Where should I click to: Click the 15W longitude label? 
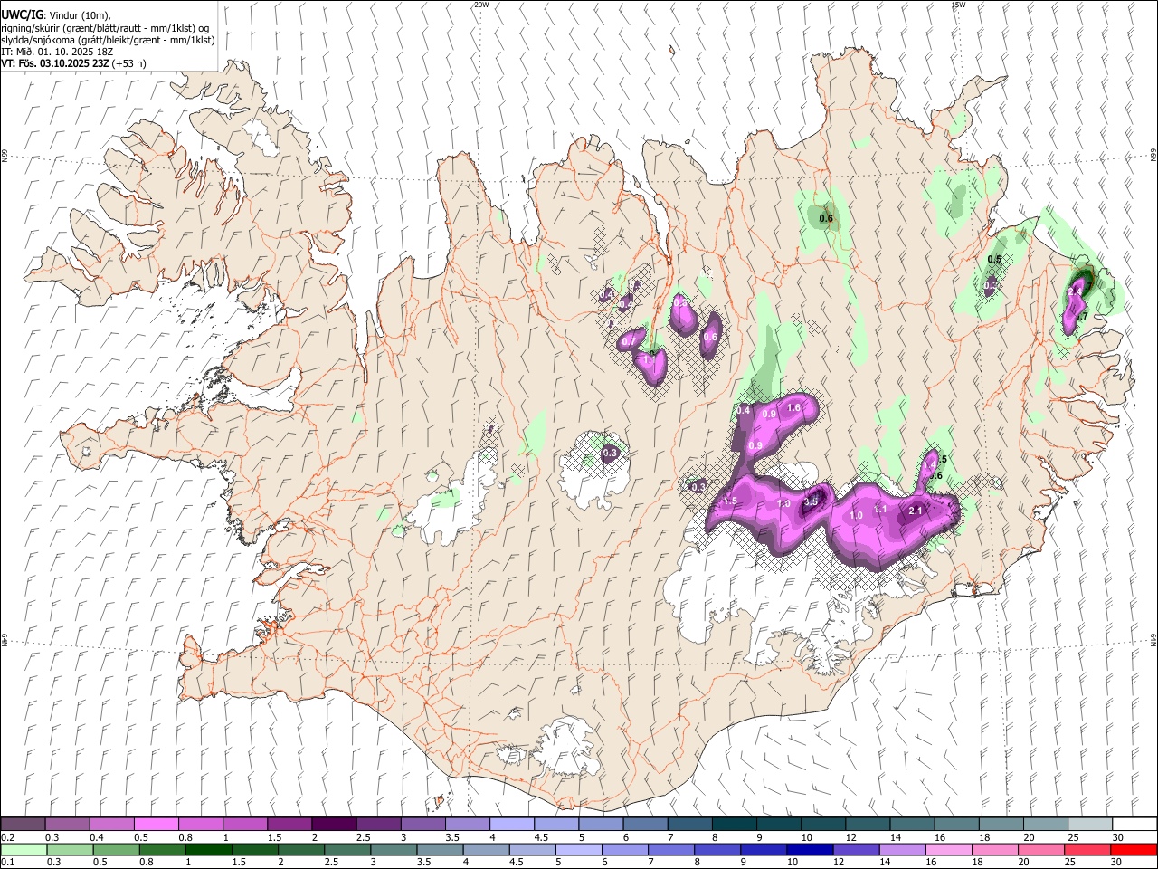958,5
